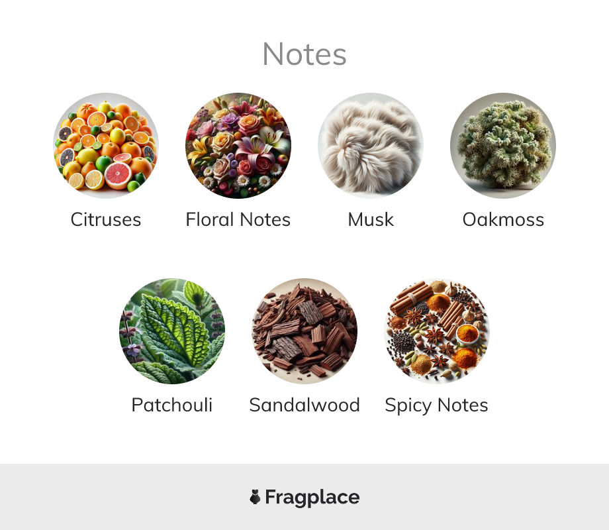Screen dimensions: 609x530
Task: Click the Citruses text label
Action: [106, 219]
